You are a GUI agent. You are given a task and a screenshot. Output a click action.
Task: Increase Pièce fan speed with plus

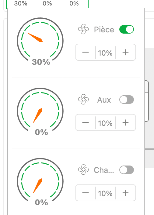[126, 52]
